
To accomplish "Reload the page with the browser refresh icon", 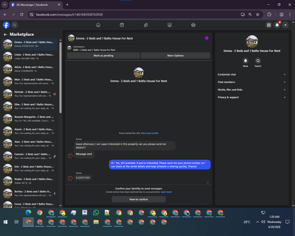I will (x=22, y=15).
